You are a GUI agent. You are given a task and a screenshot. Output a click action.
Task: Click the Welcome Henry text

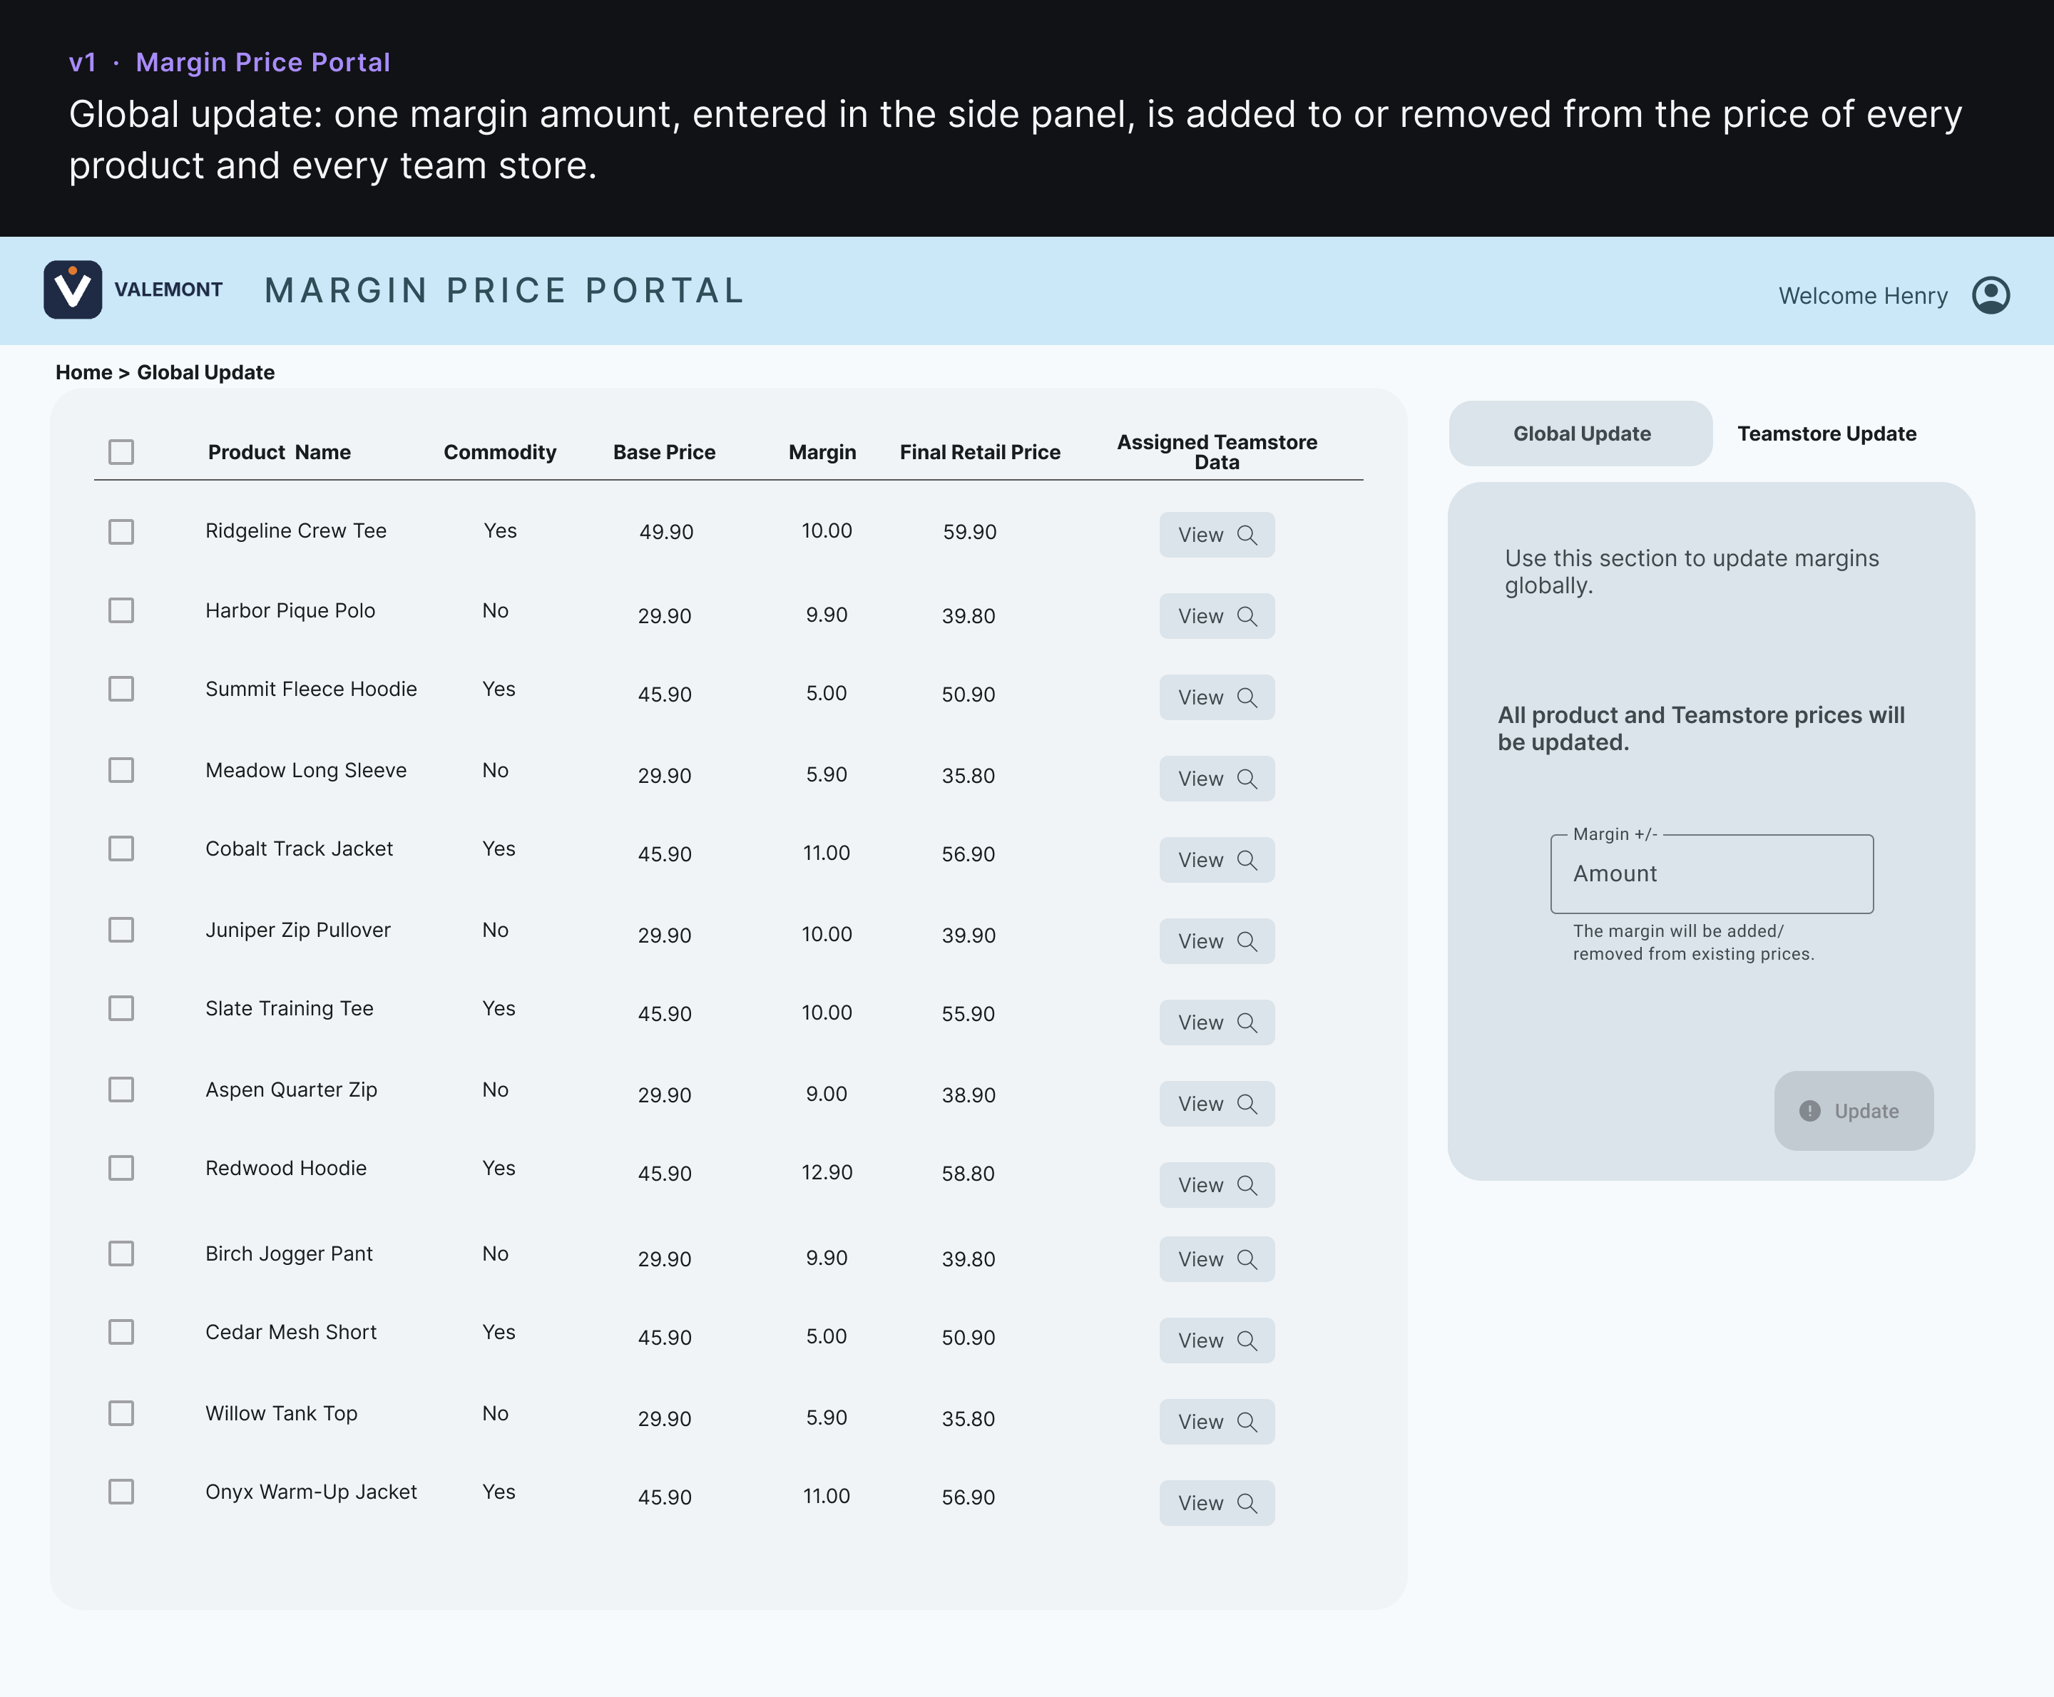point(1862,295)
